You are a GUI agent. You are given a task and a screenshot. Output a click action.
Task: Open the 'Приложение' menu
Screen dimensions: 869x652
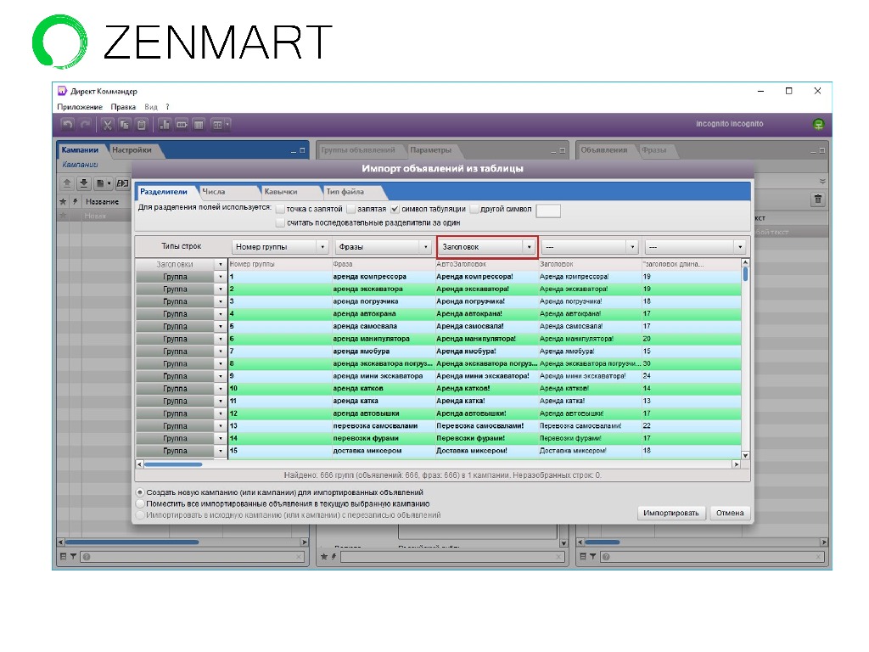point(80,107)
